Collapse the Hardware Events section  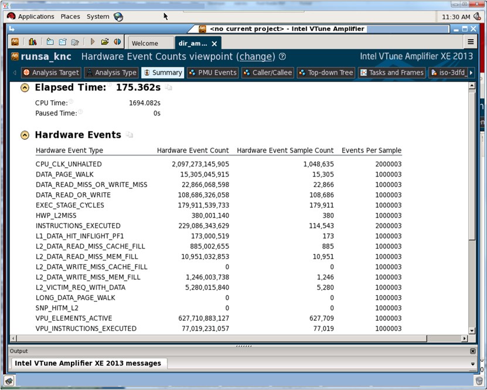25,135
